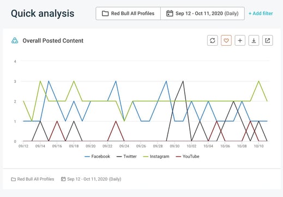Click the refresh chart icon button
The height and width of the screenshot is (197, 283).
[x=213, y=40]
